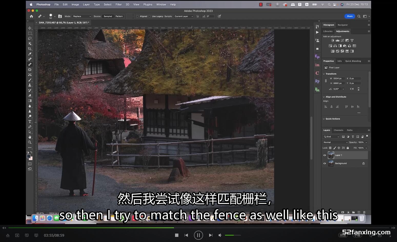Skip to next video track
Image resolution: width=397 pixels, height=242 pixels.
[x=211, y=235]
